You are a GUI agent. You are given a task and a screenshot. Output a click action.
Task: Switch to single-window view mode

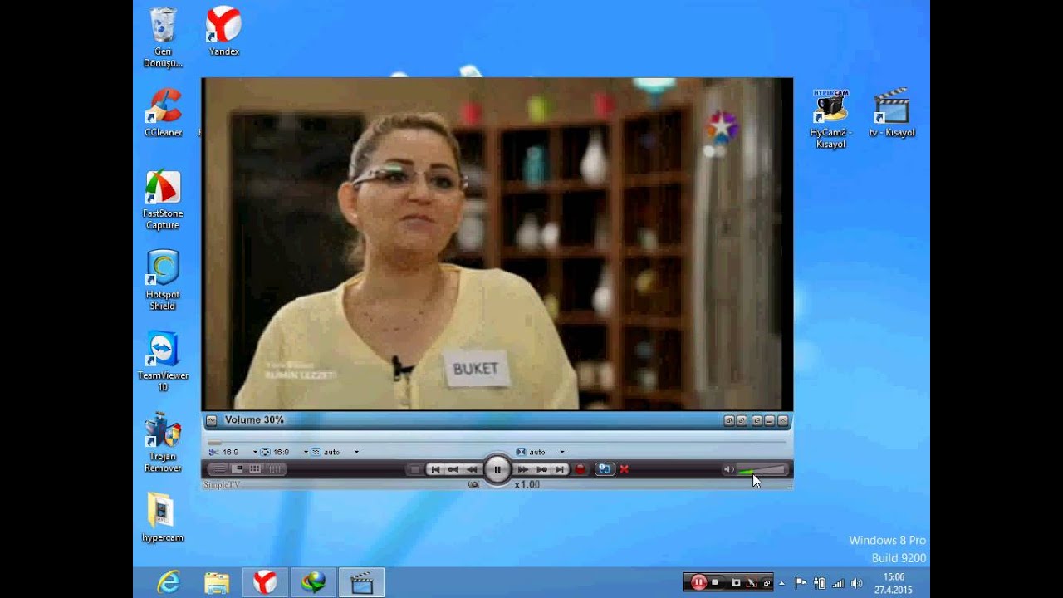pos(238,469)
